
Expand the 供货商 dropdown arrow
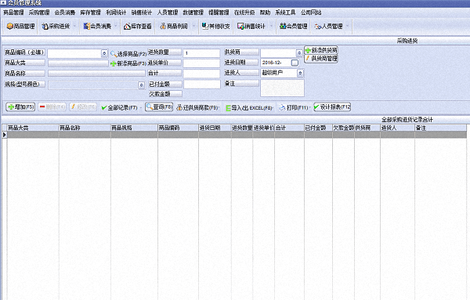tap(299, 53)
